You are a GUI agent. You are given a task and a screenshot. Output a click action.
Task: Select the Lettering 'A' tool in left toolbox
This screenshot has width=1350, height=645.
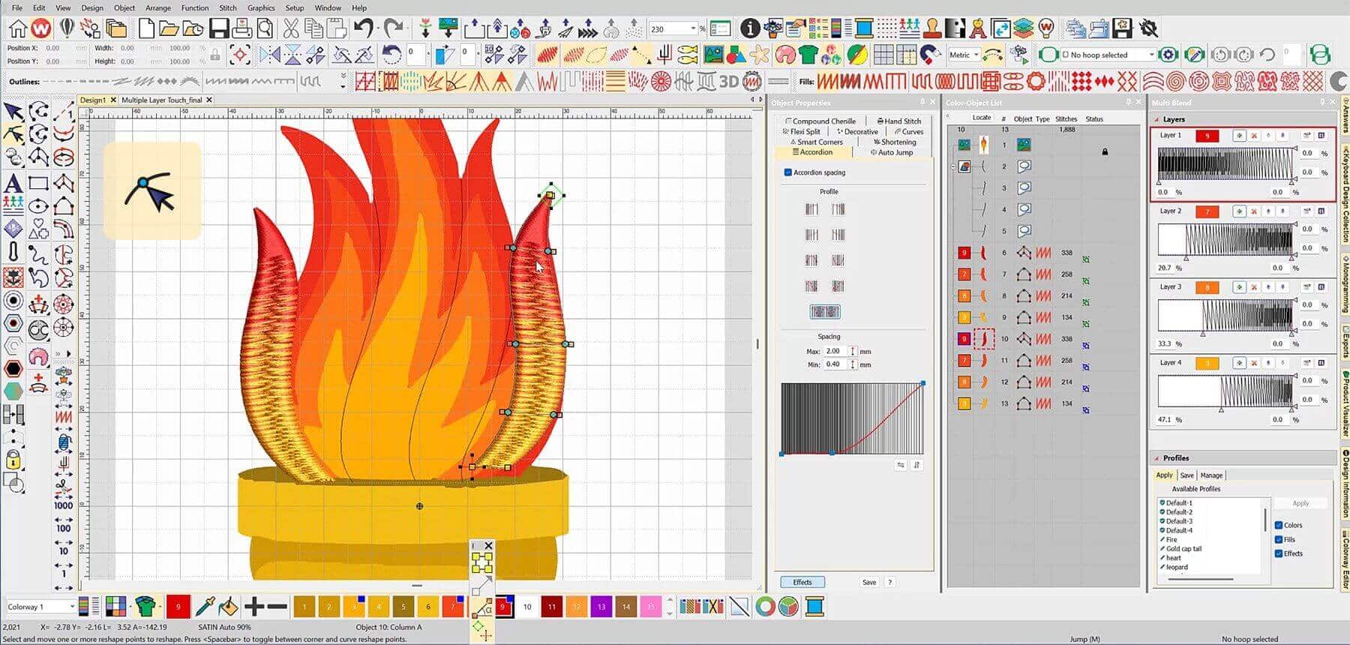pos(13,182)
